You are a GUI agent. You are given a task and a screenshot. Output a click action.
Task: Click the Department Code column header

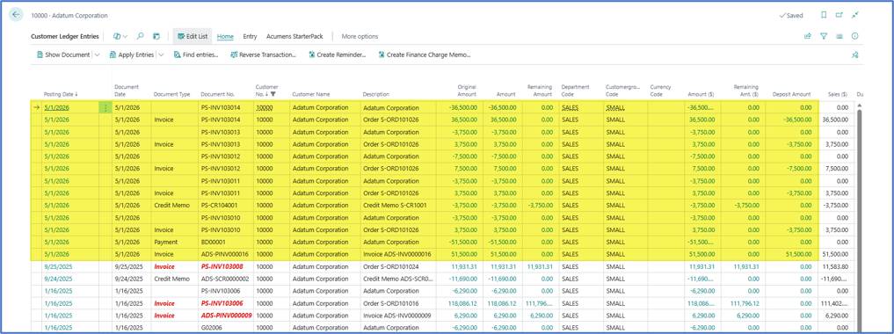(x=575, y=91)
